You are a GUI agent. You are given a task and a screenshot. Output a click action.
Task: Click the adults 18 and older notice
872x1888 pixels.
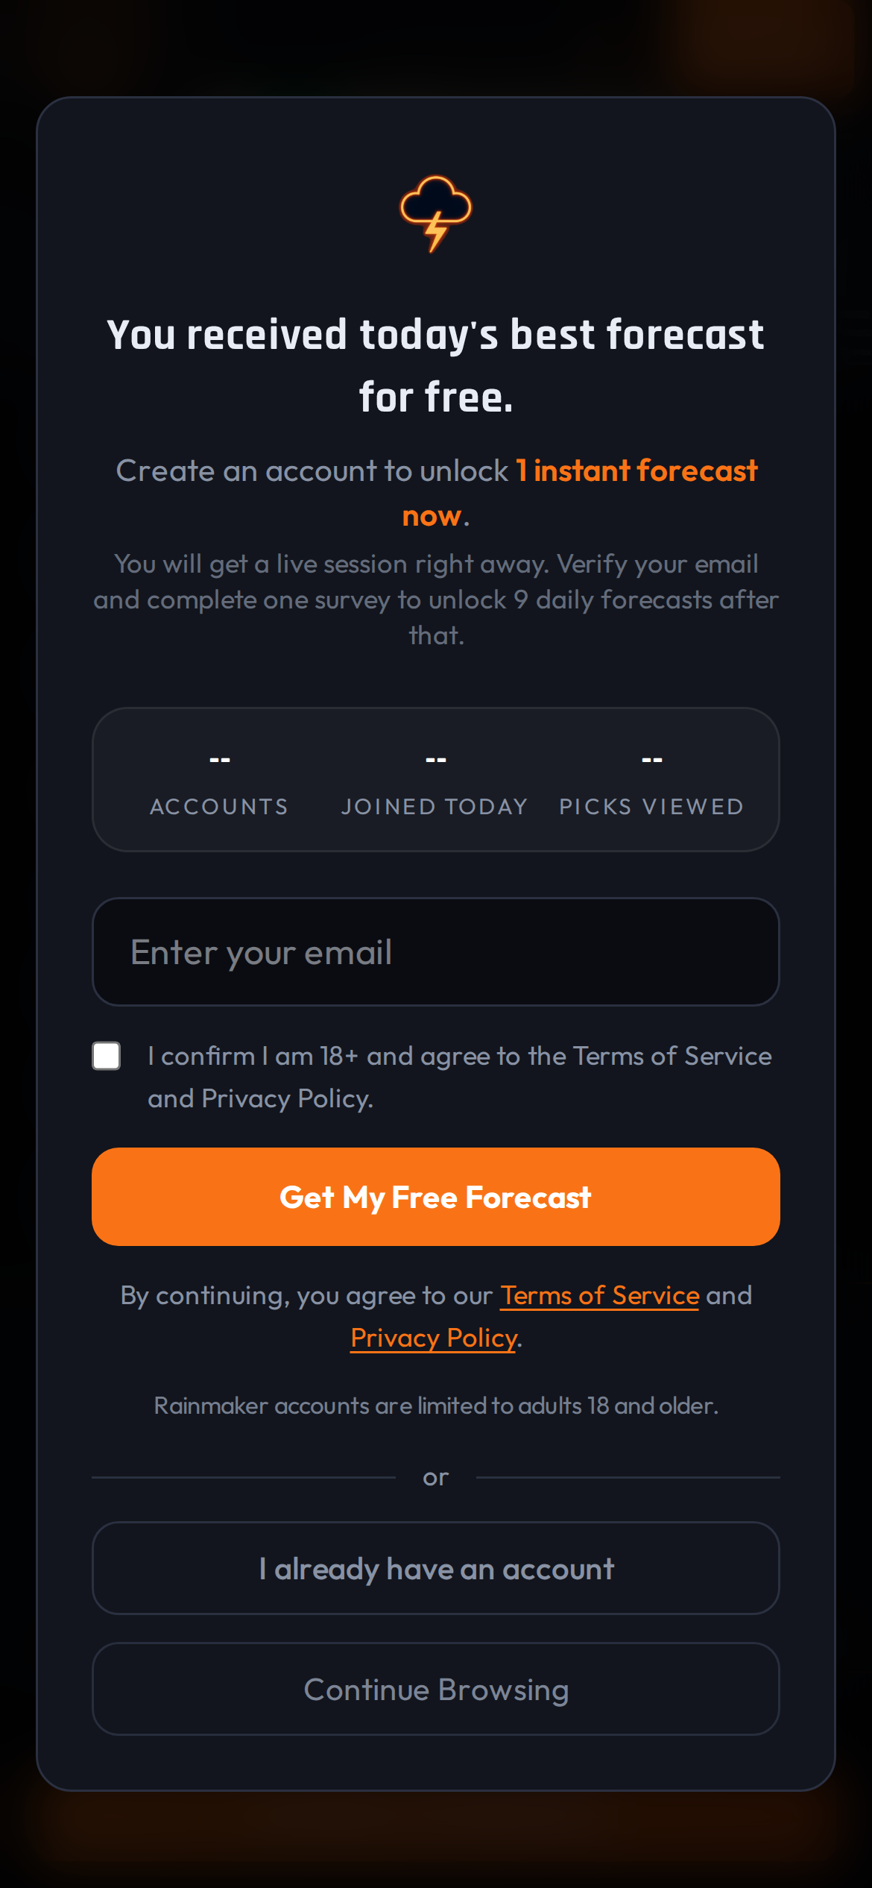(436, 1406)
